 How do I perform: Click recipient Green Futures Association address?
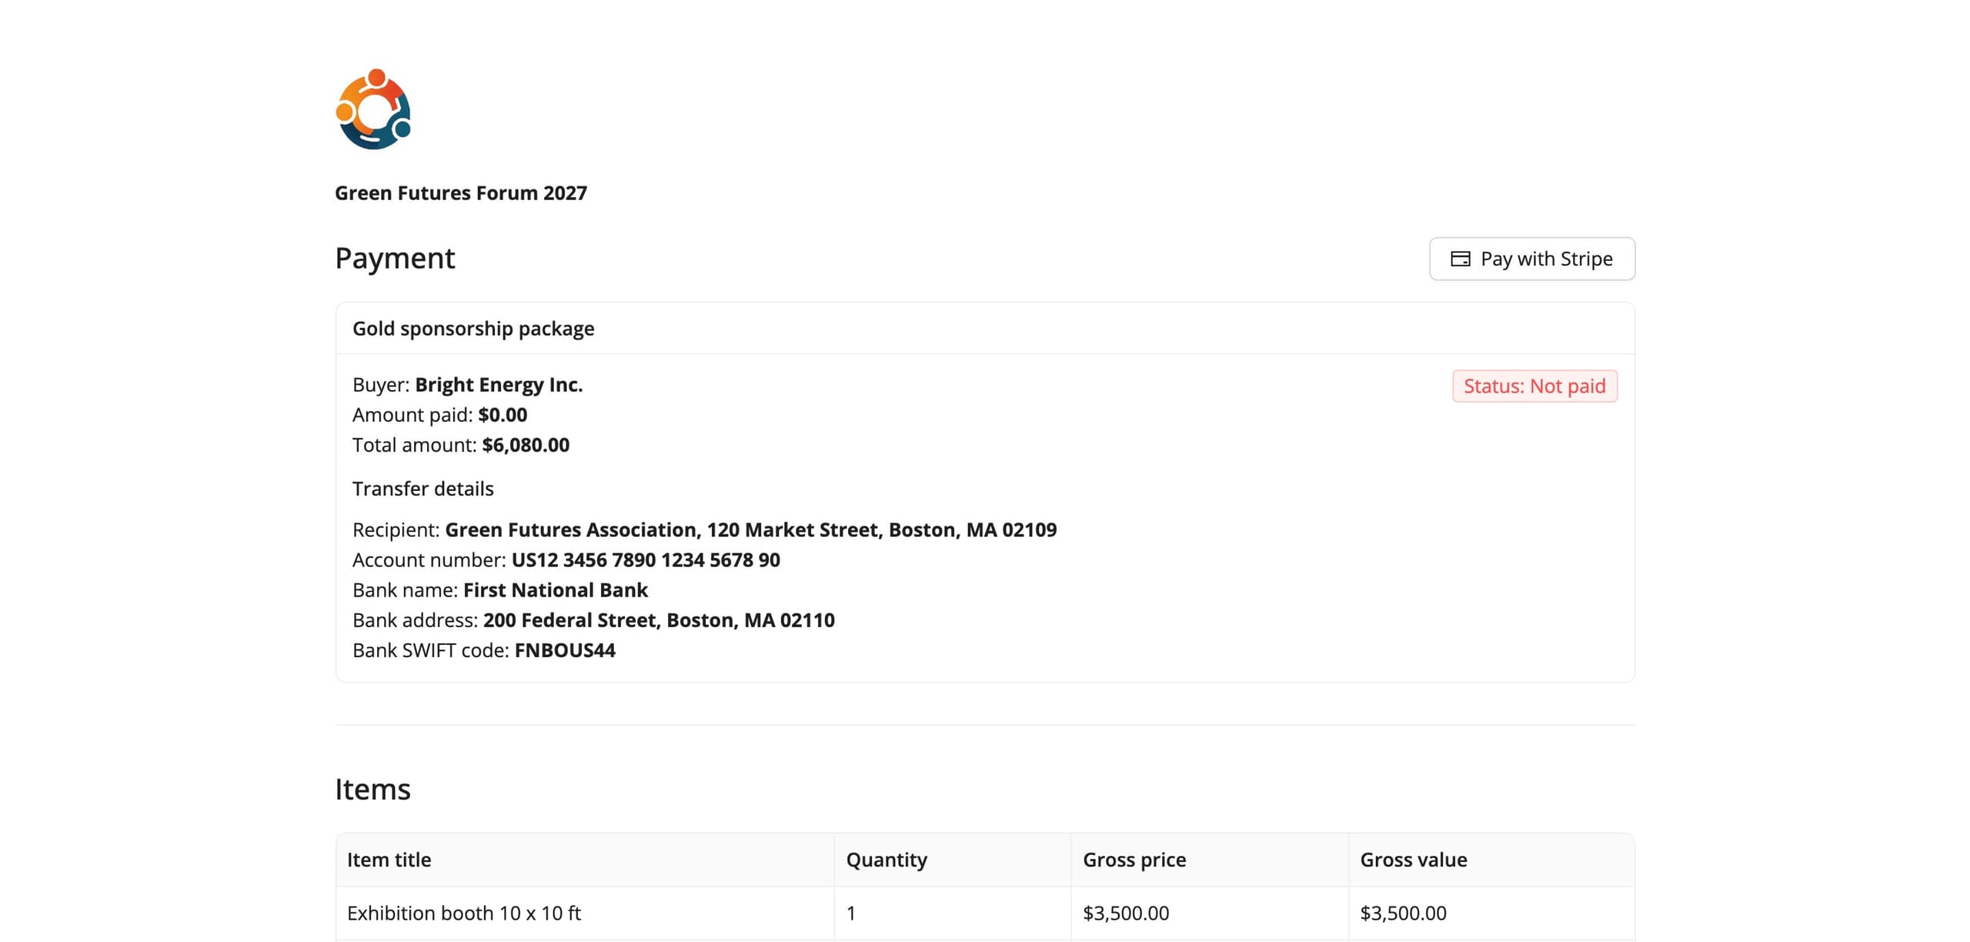coord(750,529)
